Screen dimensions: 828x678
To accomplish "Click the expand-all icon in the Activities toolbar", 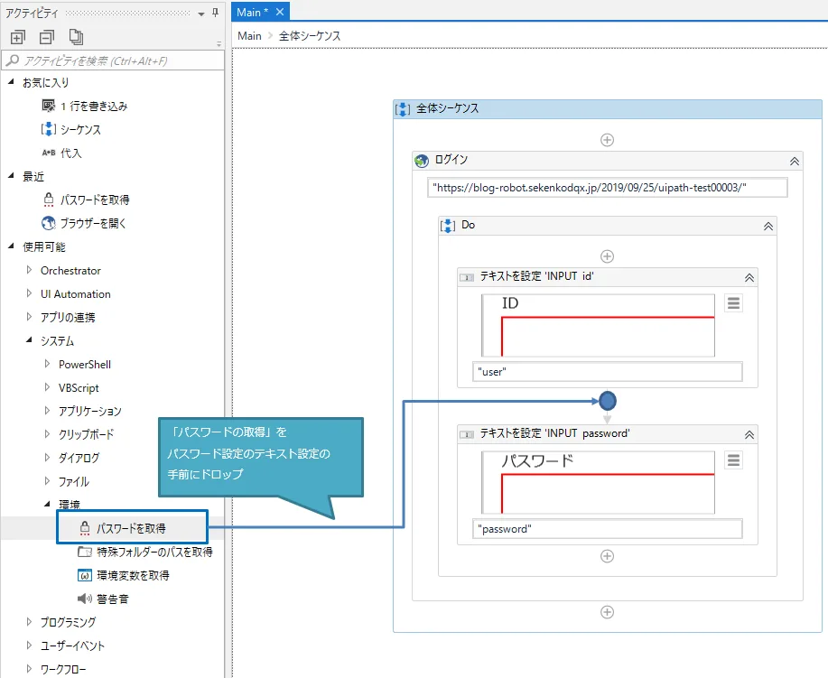I will [18, 36].
